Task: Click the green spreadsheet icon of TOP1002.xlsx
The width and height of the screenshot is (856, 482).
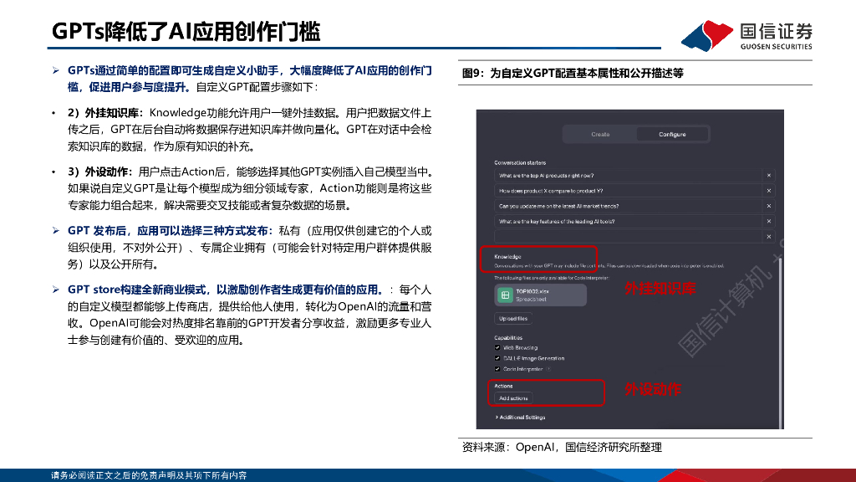Action: (x=504, y=295)
